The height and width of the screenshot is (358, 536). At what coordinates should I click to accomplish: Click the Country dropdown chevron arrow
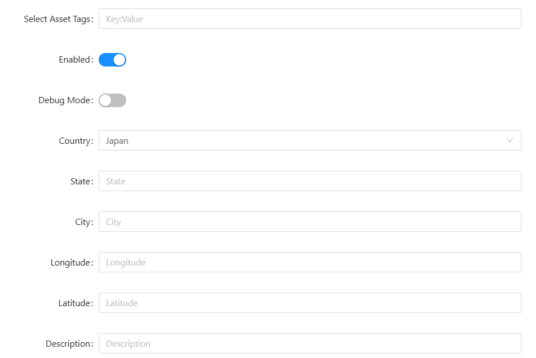click(510, 140)
